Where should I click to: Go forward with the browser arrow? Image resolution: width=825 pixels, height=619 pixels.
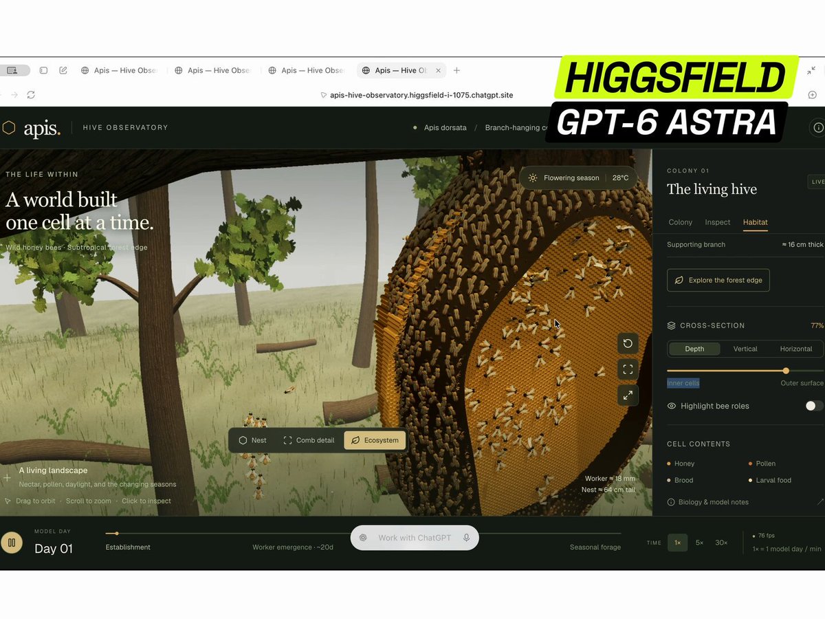pos(14,95)
